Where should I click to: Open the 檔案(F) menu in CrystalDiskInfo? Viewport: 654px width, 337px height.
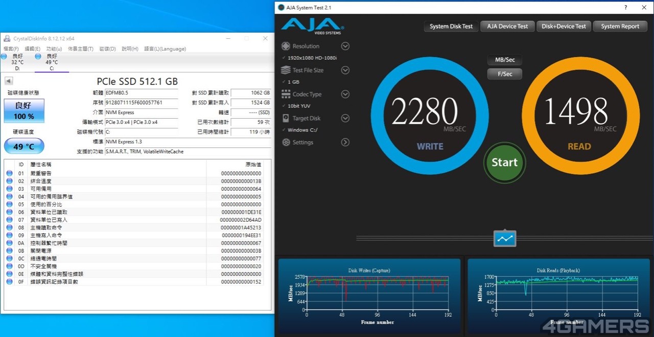pyautogui.click(x=11, y=49)
